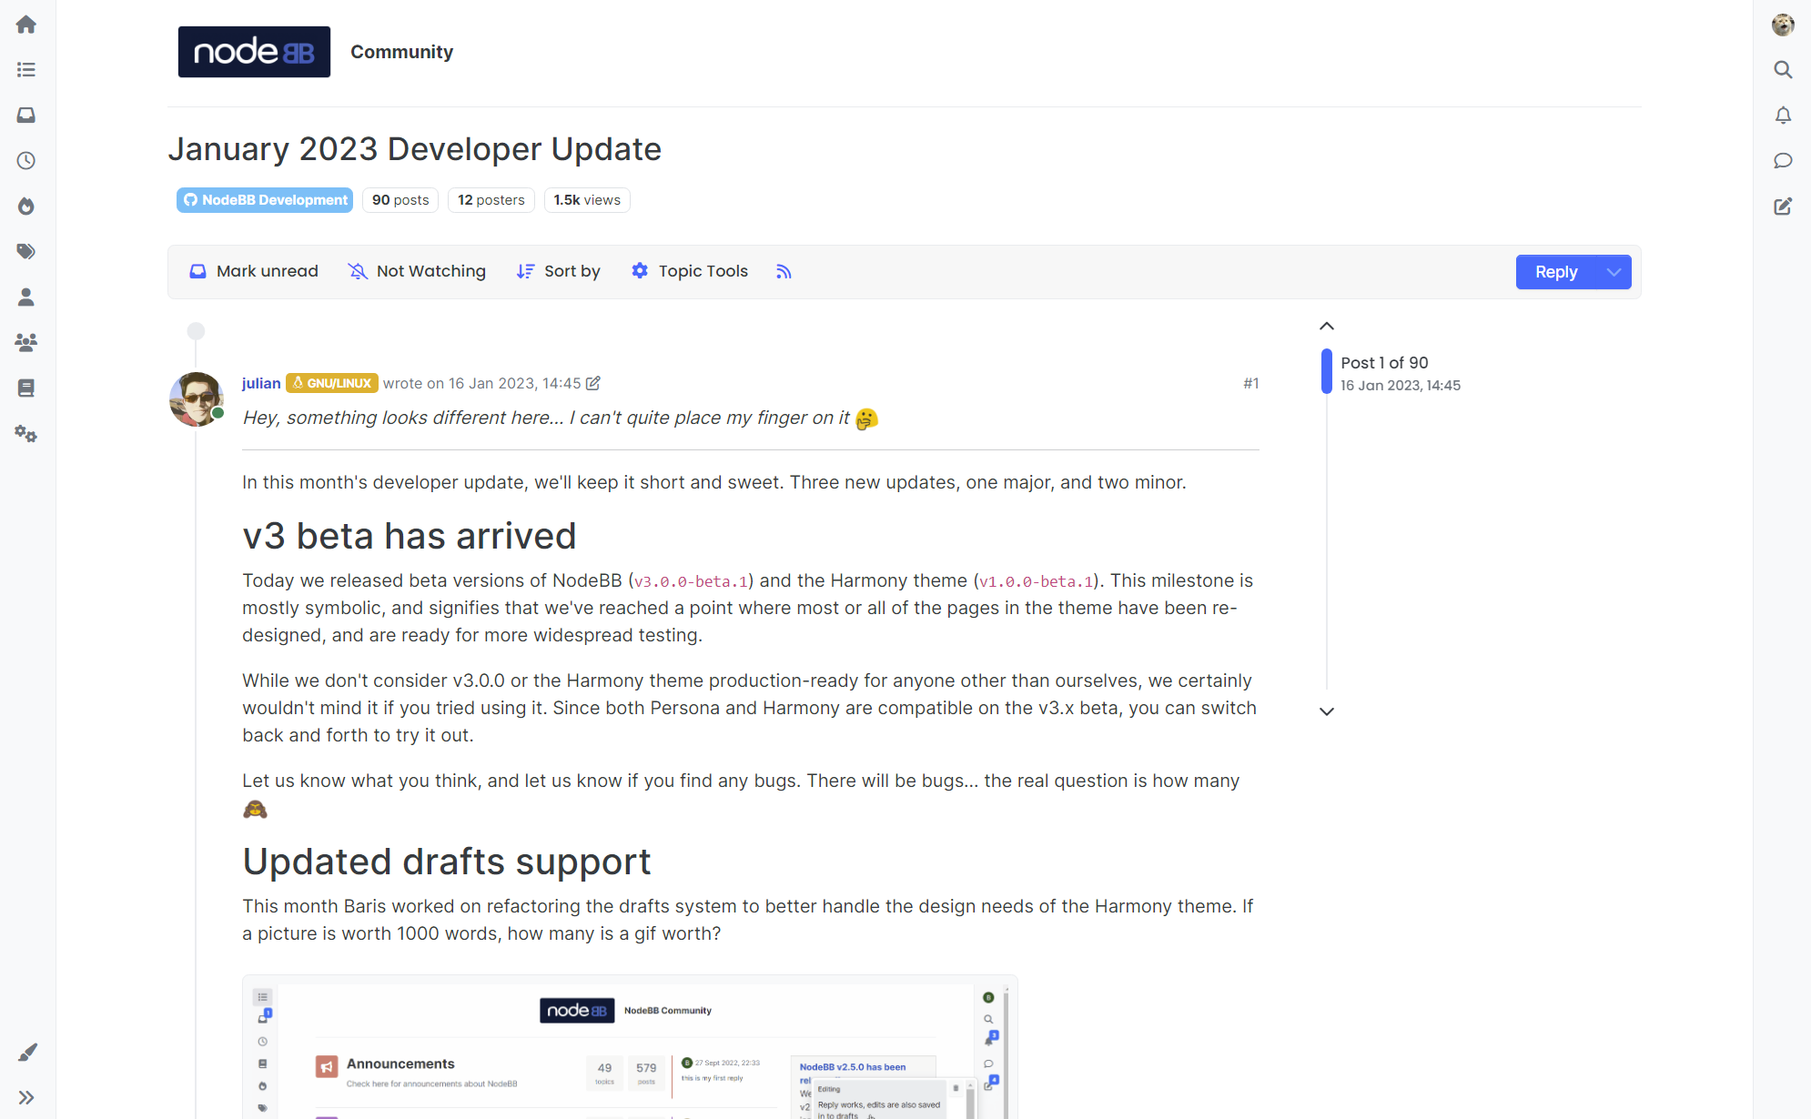Click the notifications bell icon
This screenshot has height=1119, width=1811.
(x=1783, y=116)
